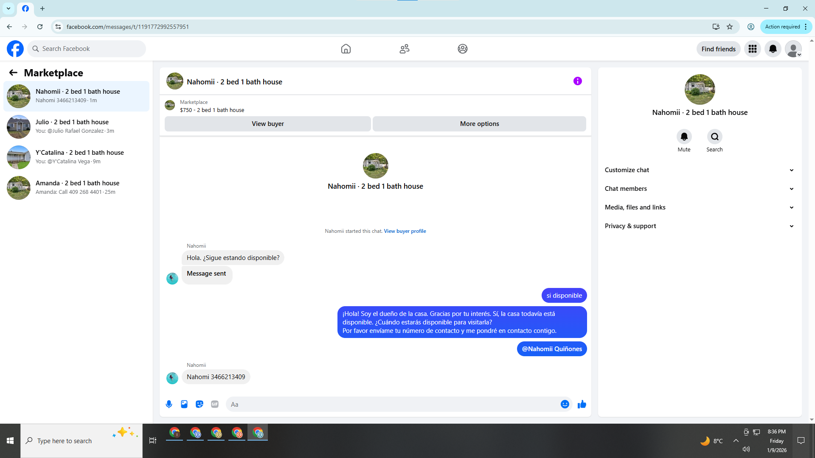This screenshot has width=815, height=458.
Task: Open the GIF picker icon
Action: [215, 404]
